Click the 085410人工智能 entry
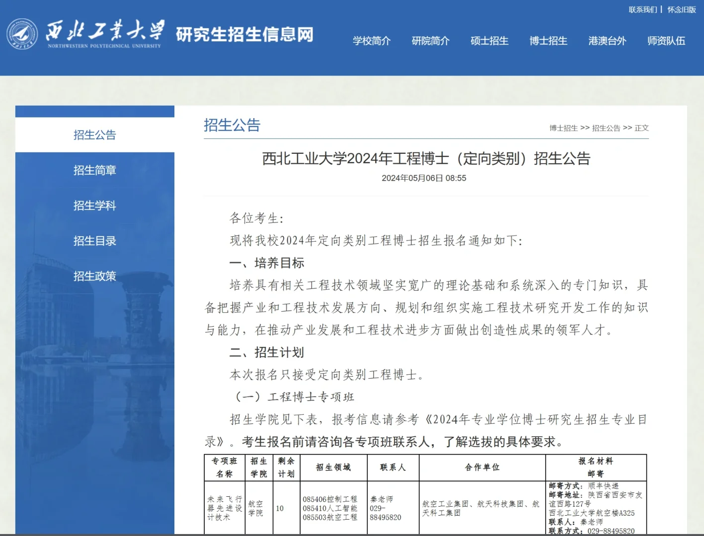The image size is (704, 536). (330, 508)
